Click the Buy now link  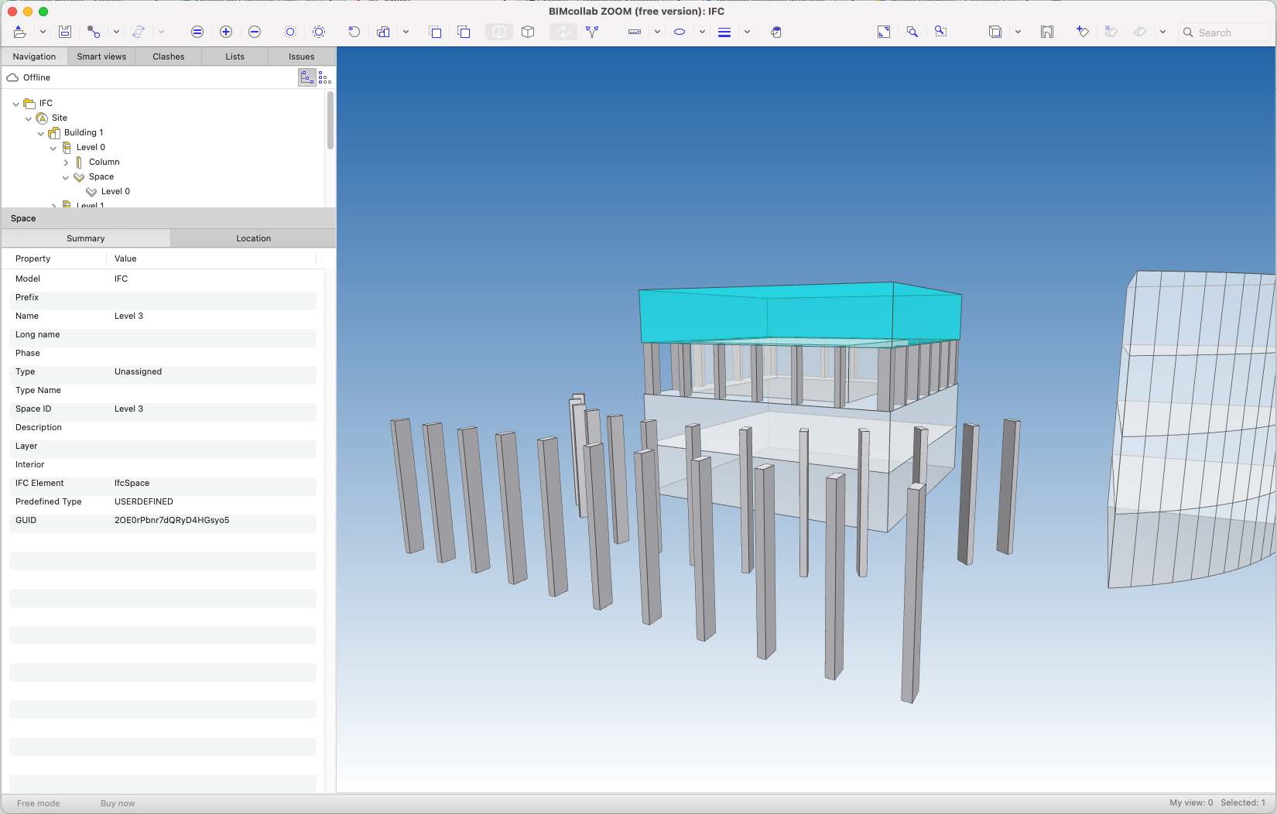click(x=118, y=803)
